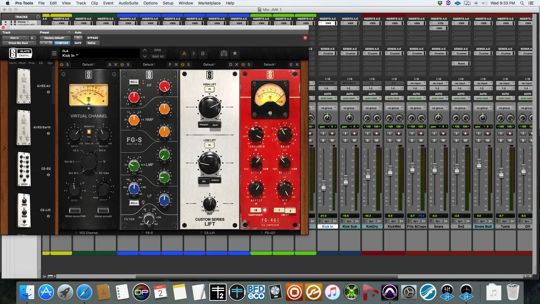Open the Room send on Sn2
This screenshot has height=304, width=540.
coord(461,64)
